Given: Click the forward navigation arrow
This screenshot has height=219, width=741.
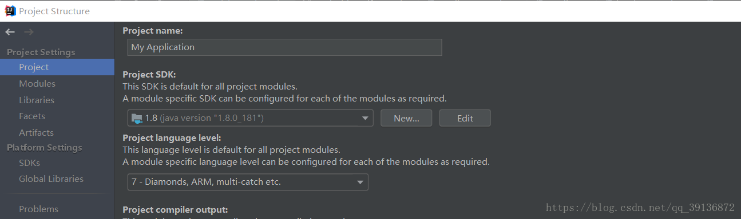Looking at the screenshot, I should point(29,32).
